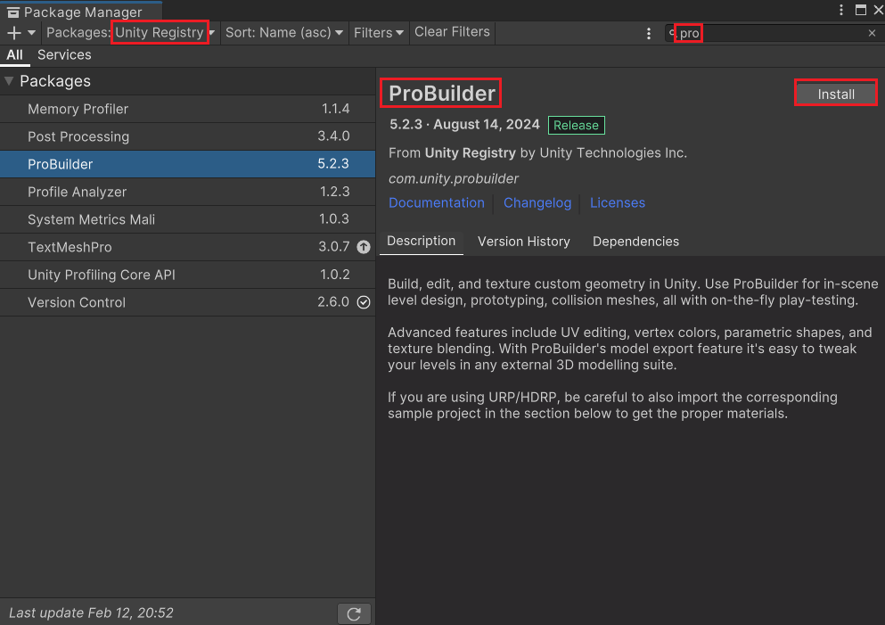Switch to the Description tab
Screen dimensions: 885x625
(x=421, y=242)
